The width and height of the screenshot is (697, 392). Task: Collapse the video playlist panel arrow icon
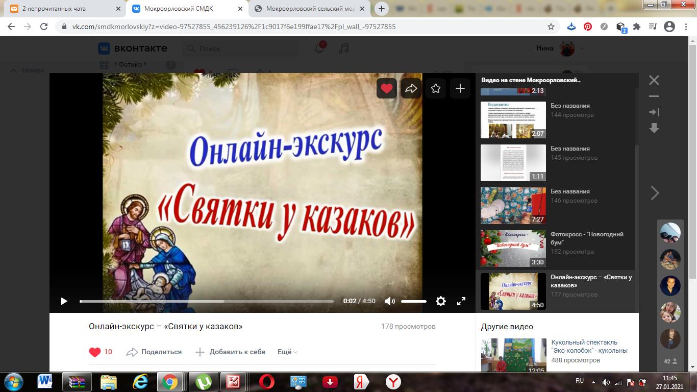coord(654,112)
